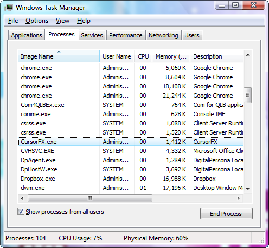Open the Services tab
This screenshot has width=269, height=248.
[x=92, y=35]
